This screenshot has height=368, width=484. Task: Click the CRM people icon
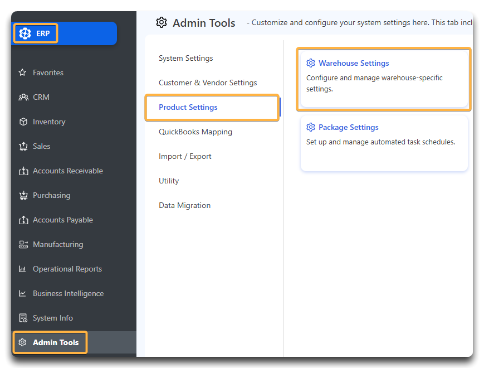click(23, 98)
